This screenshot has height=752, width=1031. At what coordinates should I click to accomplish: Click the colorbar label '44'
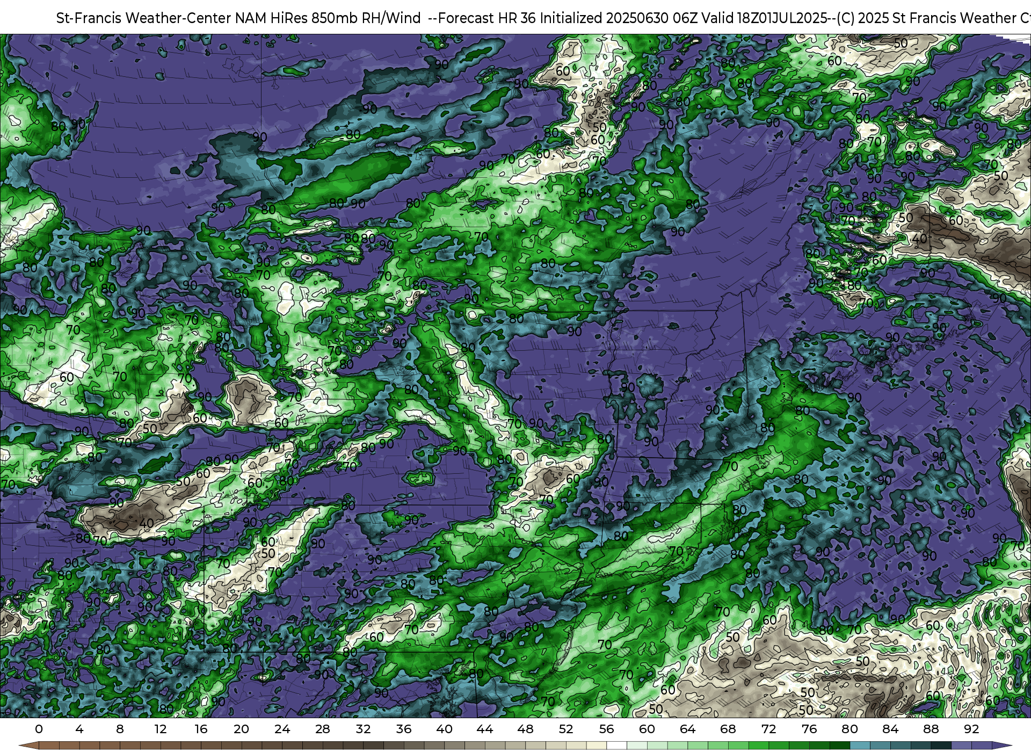[484, 729]
